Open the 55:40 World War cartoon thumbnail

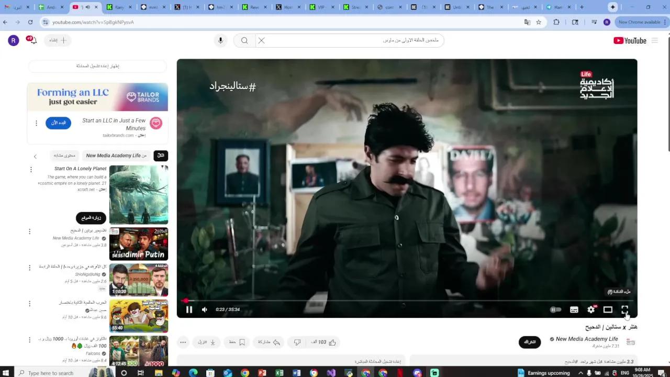click(139, 316)
